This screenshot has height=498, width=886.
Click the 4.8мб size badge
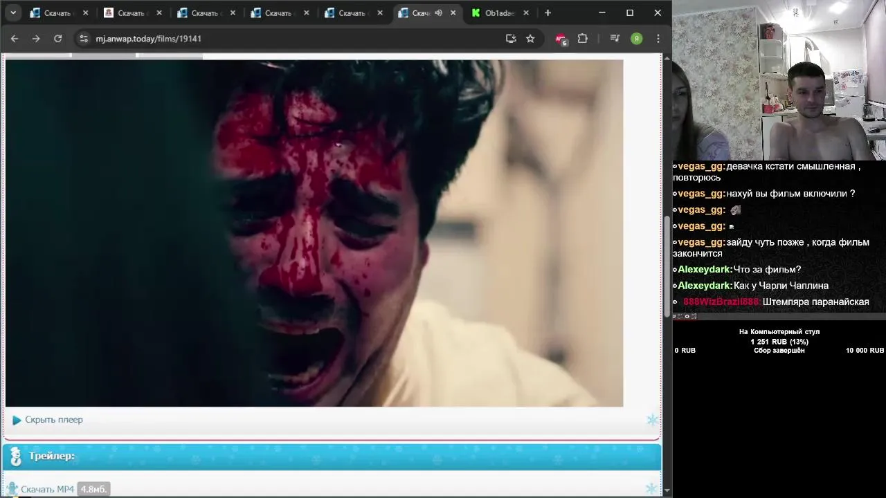tap(93, 489)
